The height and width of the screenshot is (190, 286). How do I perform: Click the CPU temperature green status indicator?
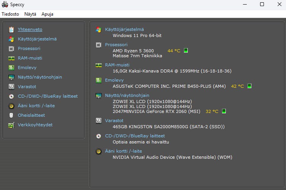pyautogui.click(x=186, y=50)
